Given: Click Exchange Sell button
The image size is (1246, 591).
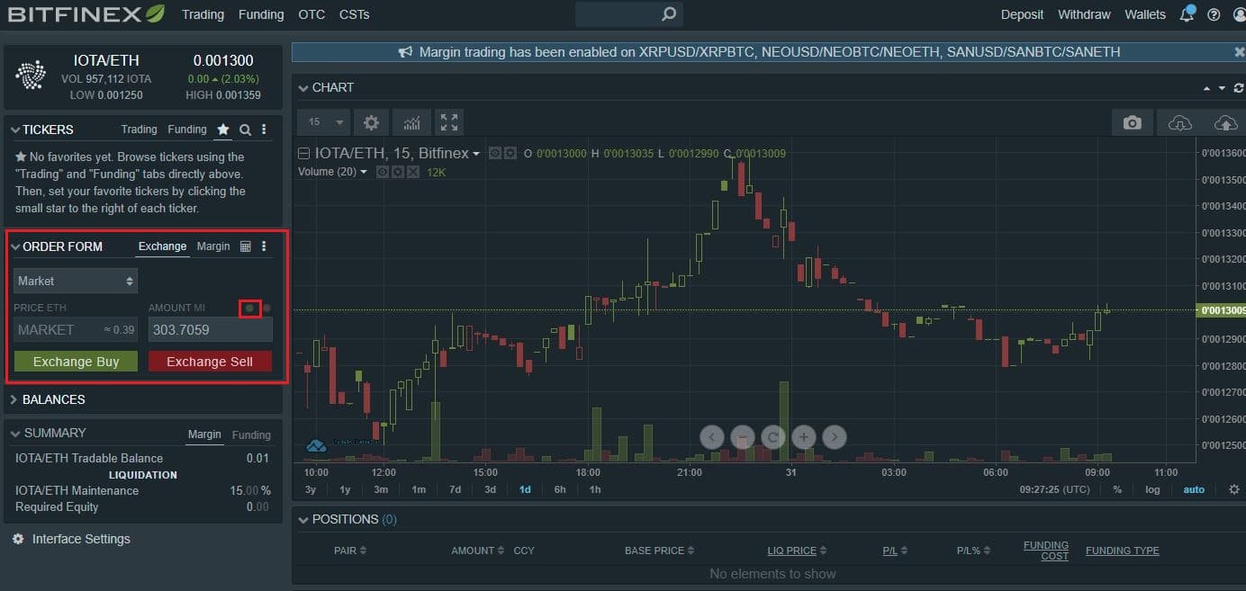Looking at the screenshot, I should (x=210, y=362).
